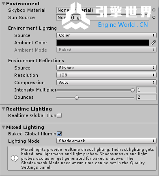Click the Intensity Multiplier value field

click(x=146, y=90)
